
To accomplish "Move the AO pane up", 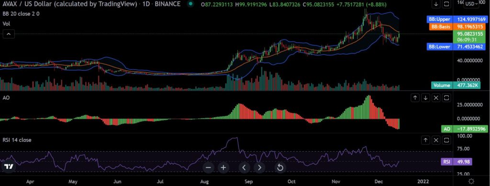I will pos(415,98).
